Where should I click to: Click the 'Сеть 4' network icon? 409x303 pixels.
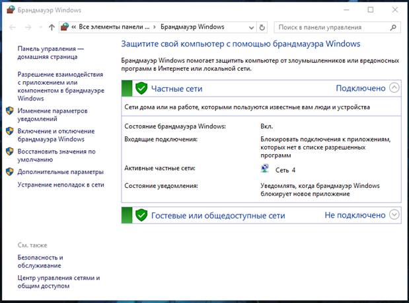265,168
